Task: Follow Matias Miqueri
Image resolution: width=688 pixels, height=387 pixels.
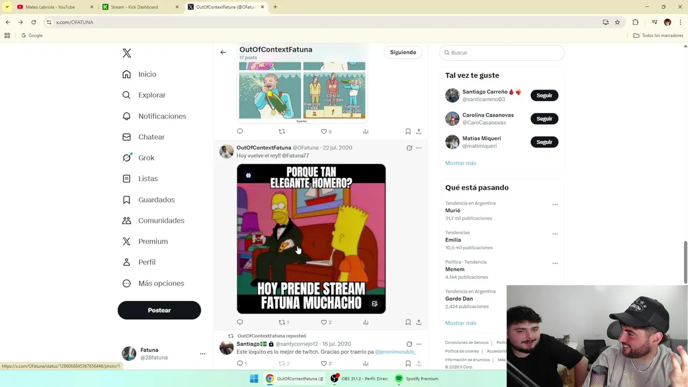Action: [x=544, y=142]
